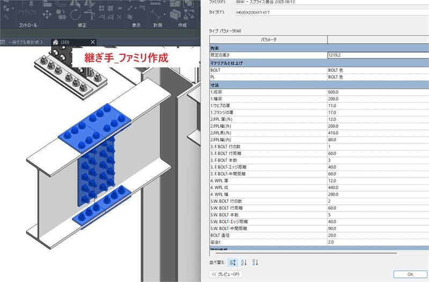Click the 既定の高さ value field 1219.2
This screenshot has width=429, height=282.
click(x=375, y=55)
